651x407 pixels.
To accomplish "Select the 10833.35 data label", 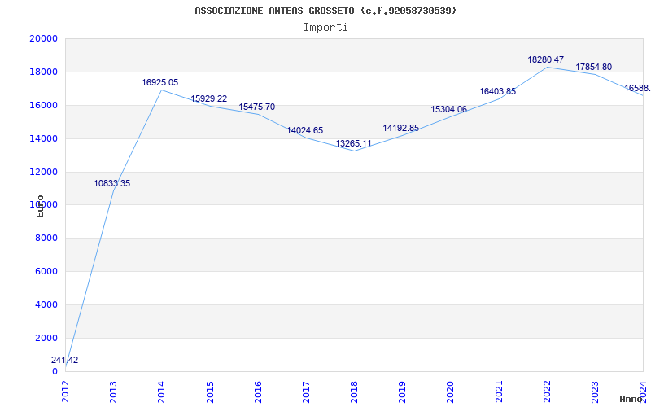I will point(112,183).
